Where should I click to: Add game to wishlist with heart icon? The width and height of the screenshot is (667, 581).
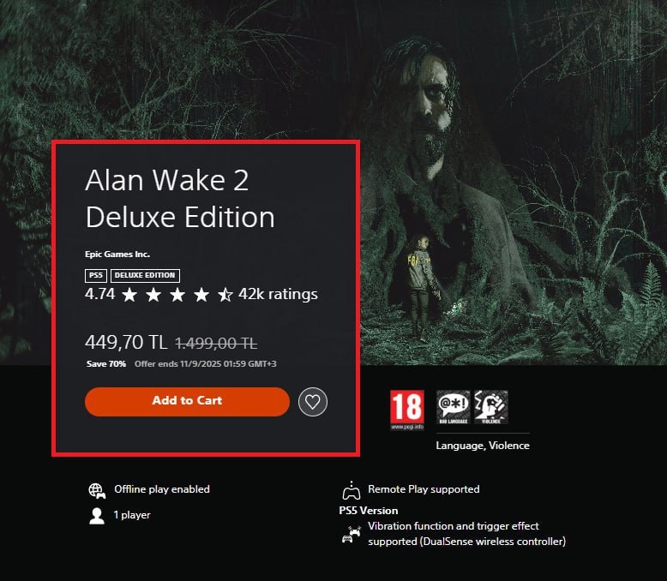(313, 402)
